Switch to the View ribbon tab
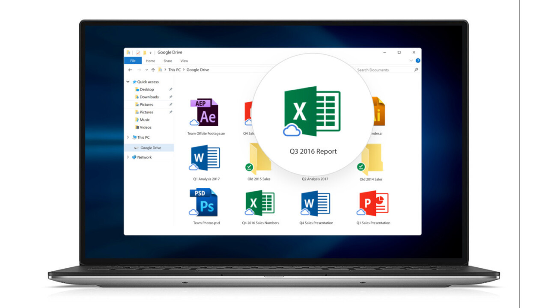This screenshot has width=548, height=308. 184,61
